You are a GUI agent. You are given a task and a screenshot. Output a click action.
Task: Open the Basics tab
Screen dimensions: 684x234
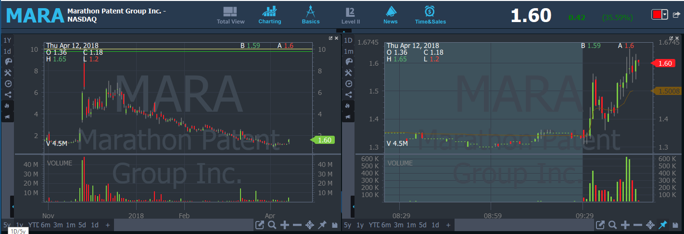point(311,15)
